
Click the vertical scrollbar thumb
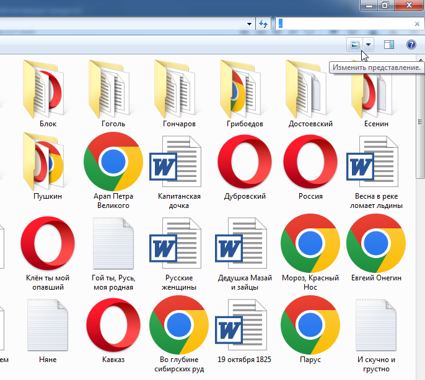click(420, 121)
